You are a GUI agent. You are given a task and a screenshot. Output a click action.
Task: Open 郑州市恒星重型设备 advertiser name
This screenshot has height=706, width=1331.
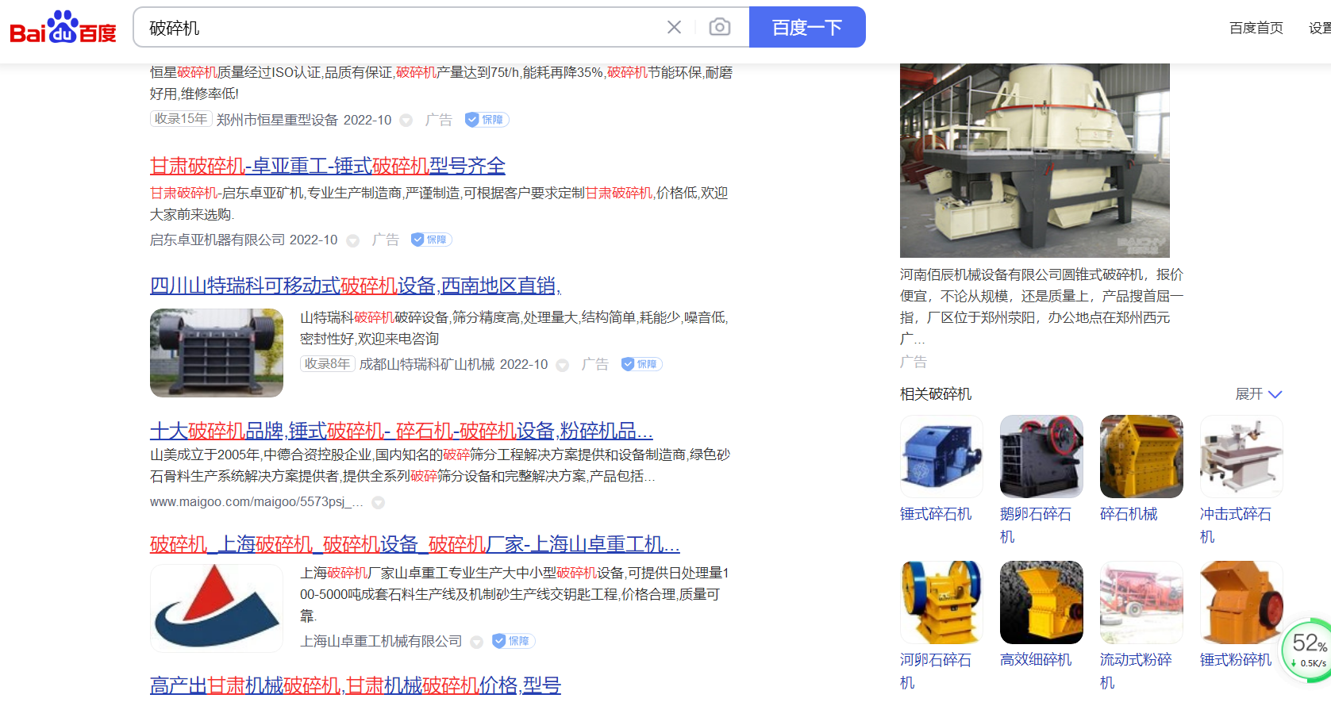(277, 120)
